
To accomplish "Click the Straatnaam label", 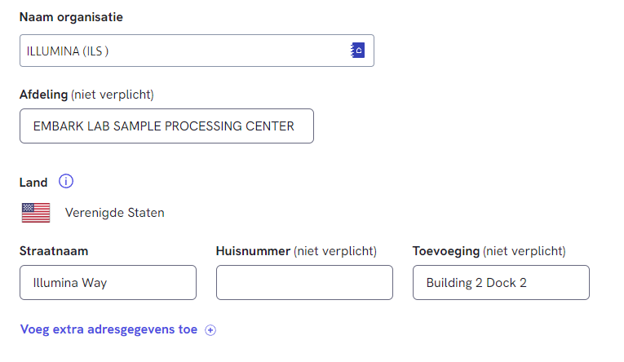I will pos(54,251).
